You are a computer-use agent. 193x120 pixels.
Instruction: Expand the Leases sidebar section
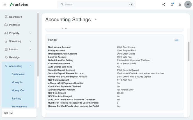(x=31, y=49)
